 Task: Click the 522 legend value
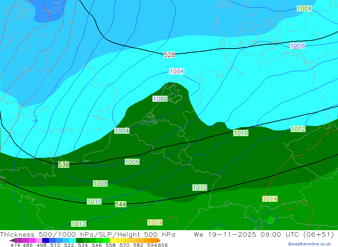point(69,245)
